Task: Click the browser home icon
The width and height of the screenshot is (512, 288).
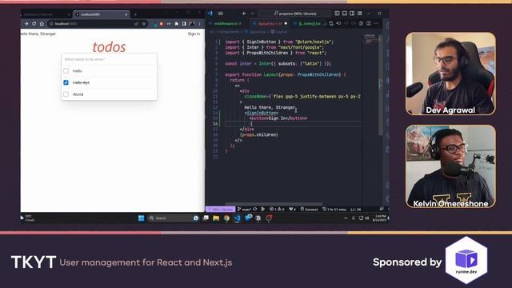Action: click(x=42, y=23)
